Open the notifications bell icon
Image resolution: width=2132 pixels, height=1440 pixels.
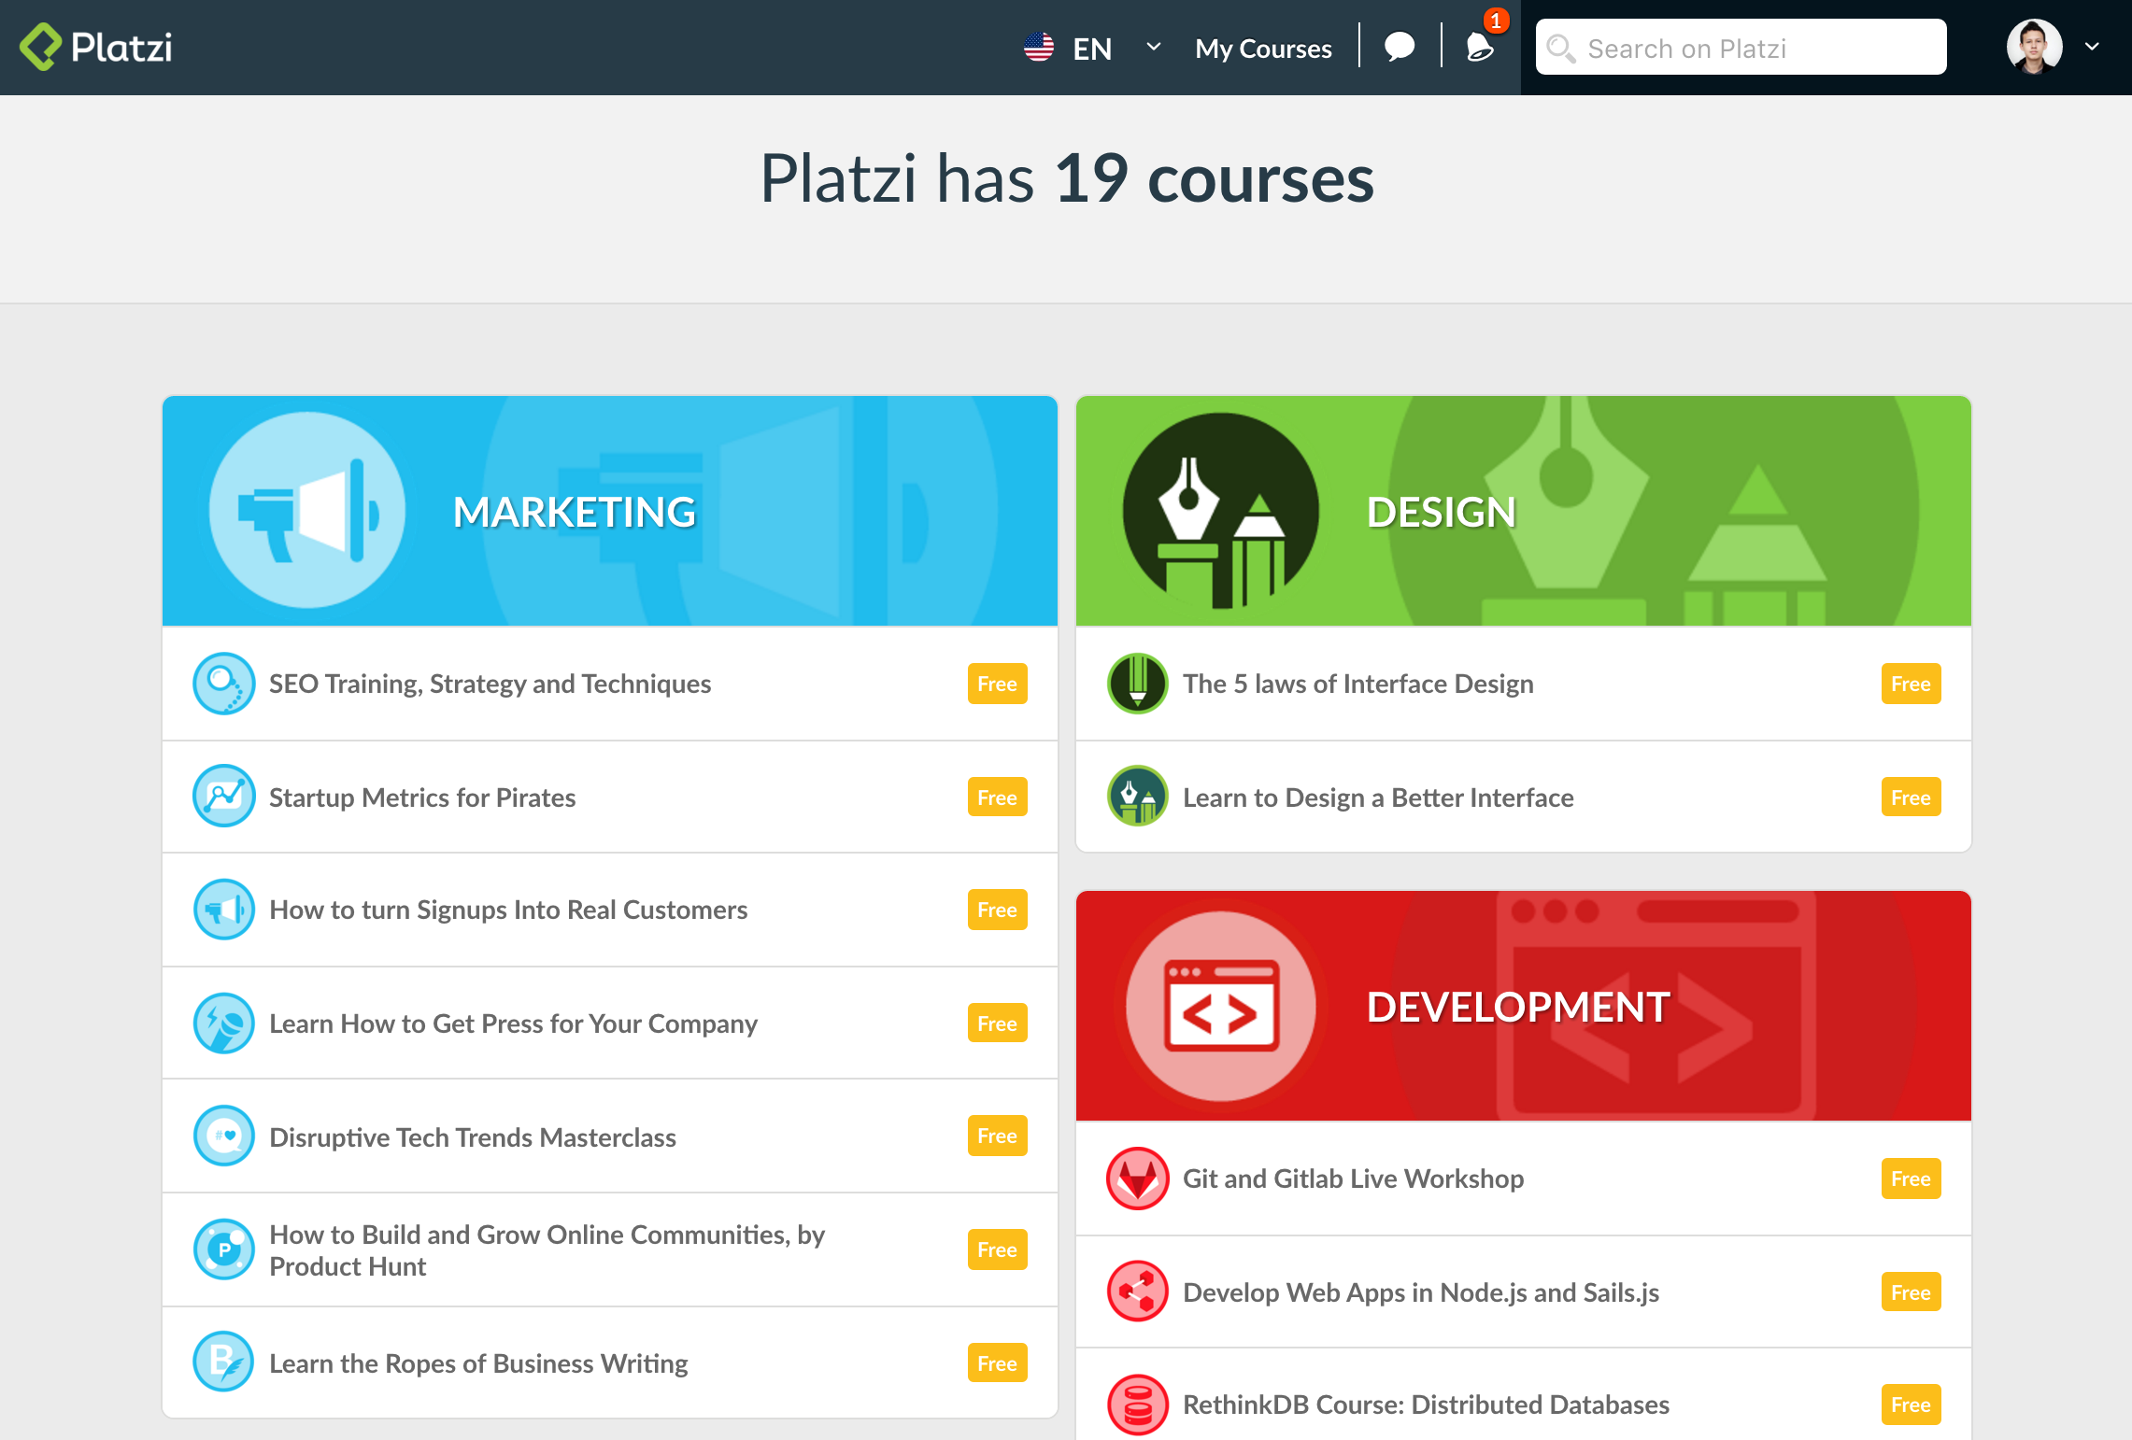click(x=1479, y=48)
